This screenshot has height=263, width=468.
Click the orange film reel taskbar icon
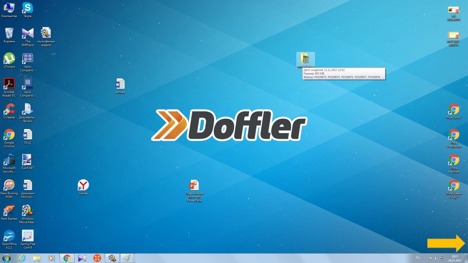point(97,258)
